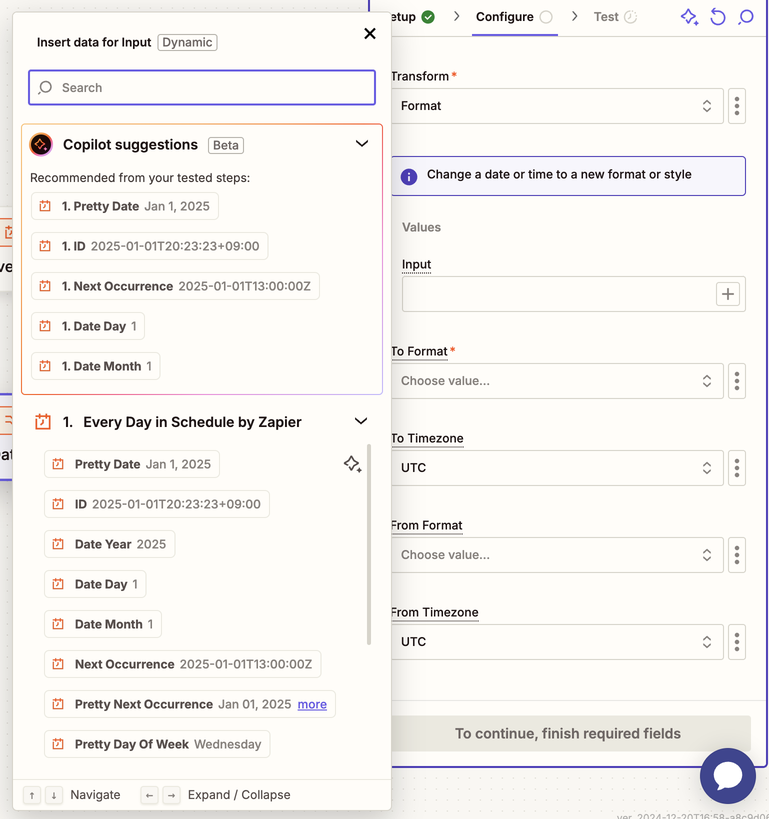This screenshot has width=769, height=819.
Task: Open options menu beside From Format
Action: [x=737, y=555]
